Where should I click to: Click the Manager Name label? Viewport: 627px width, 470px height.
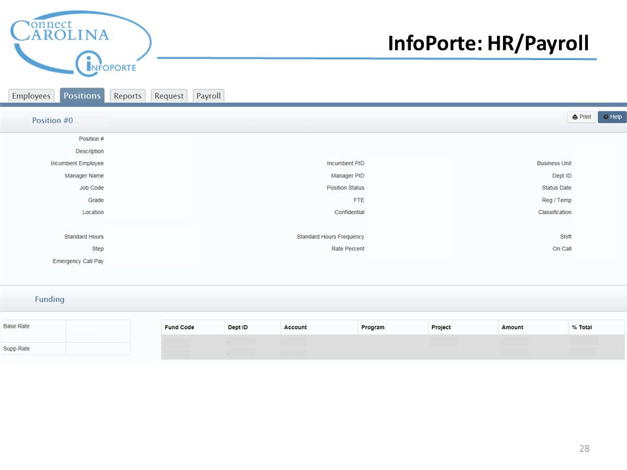(84, 176)
